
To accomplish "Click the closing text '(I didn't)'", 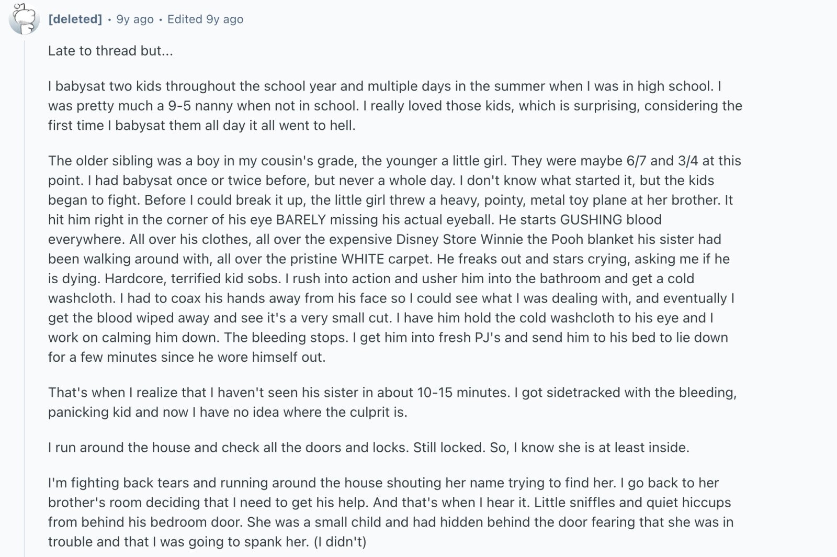I will click(340, 541).
